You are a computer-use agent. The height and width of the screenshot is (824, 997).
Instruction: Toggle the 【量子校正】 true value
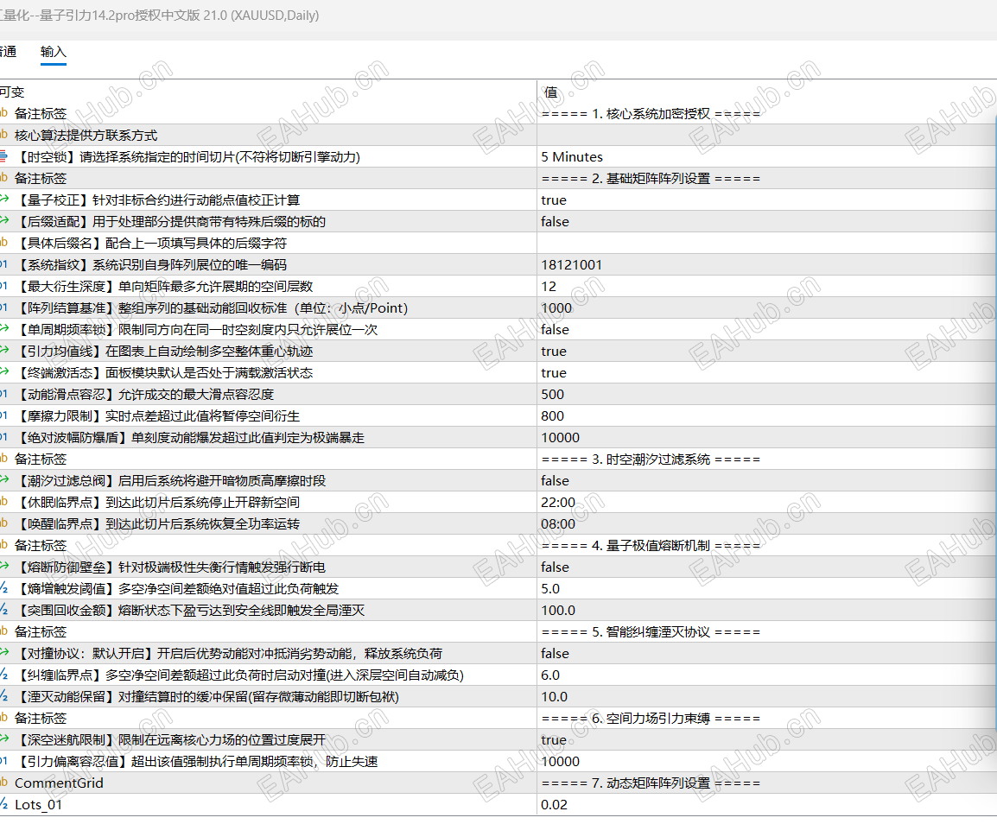pos(553,200)
